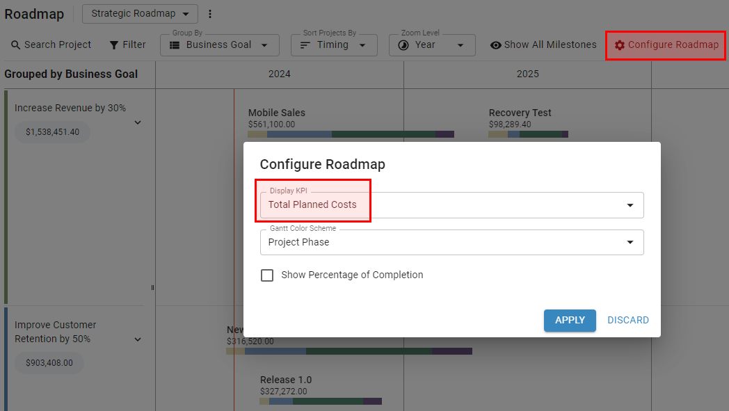
Task: Click the $1,538,451.40 total chip
Action: click(53, 132)
